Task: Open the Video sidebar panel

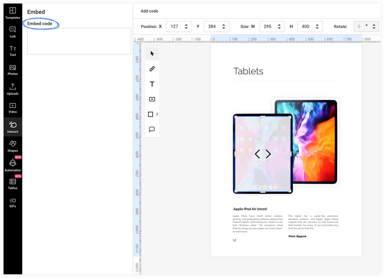Action: tap(13, 108)
